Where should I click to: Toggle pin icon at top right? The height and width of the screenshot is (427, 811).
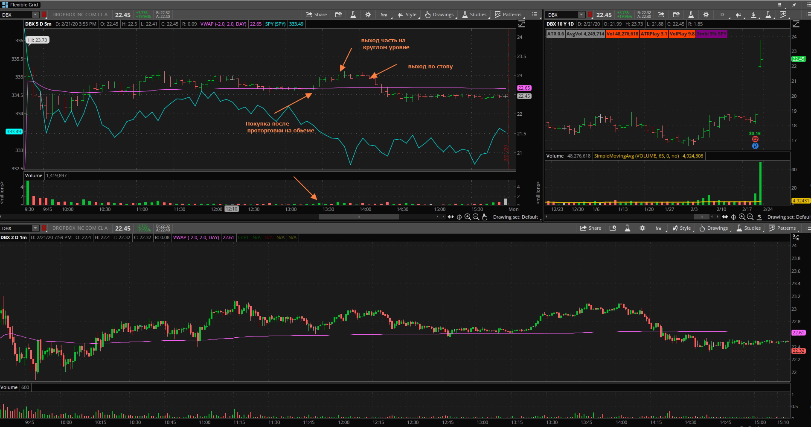pyautogui.click(x=794, y=5)
